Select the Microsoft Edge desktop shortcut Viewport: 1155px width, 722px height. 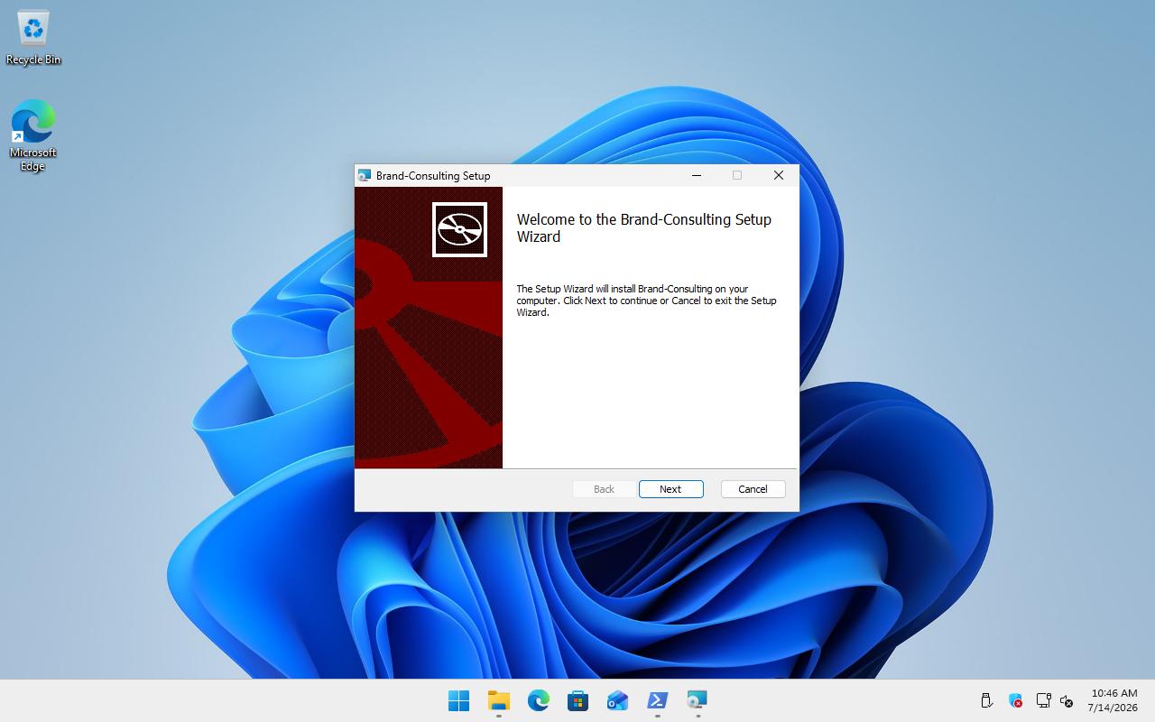[x=33, y=135]
